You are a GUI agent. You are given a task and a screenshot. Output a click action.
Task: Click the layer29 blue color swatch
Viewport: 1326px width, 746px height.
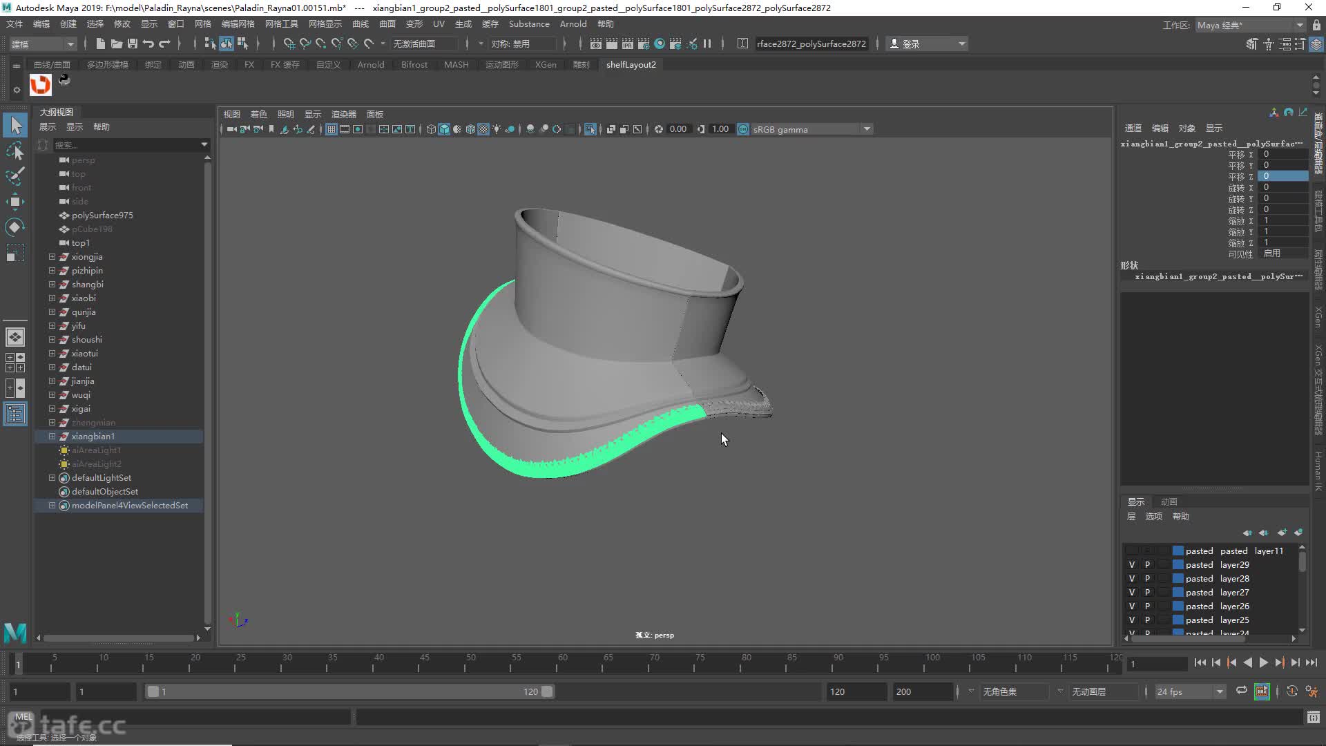[x=1178, y=565]
